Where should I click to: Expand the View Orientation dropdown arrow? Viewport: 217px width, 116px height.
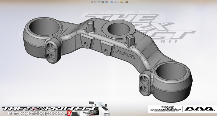coord(108,2)
